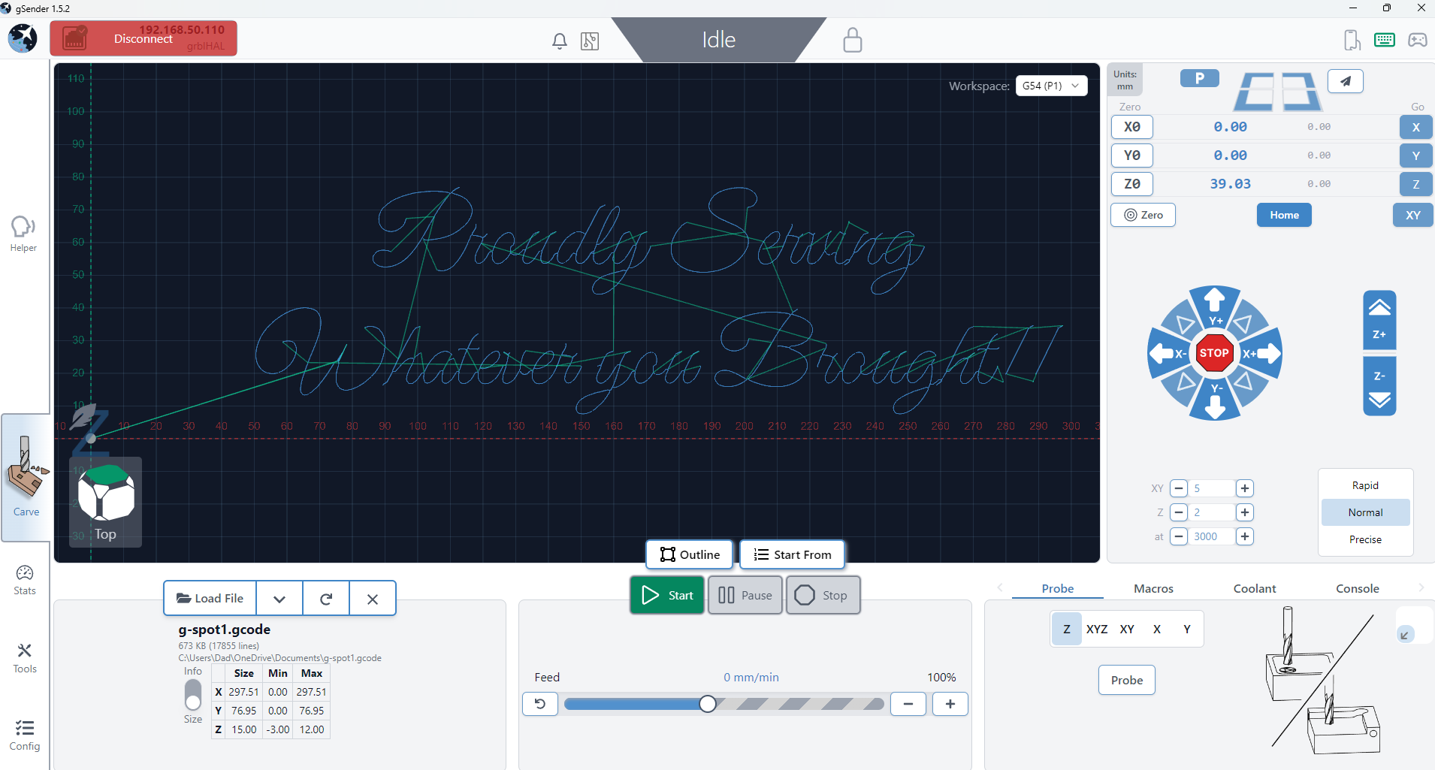
Task: Open the Workspace G54 (P1) dropdown
Action: coord(1050,86)
